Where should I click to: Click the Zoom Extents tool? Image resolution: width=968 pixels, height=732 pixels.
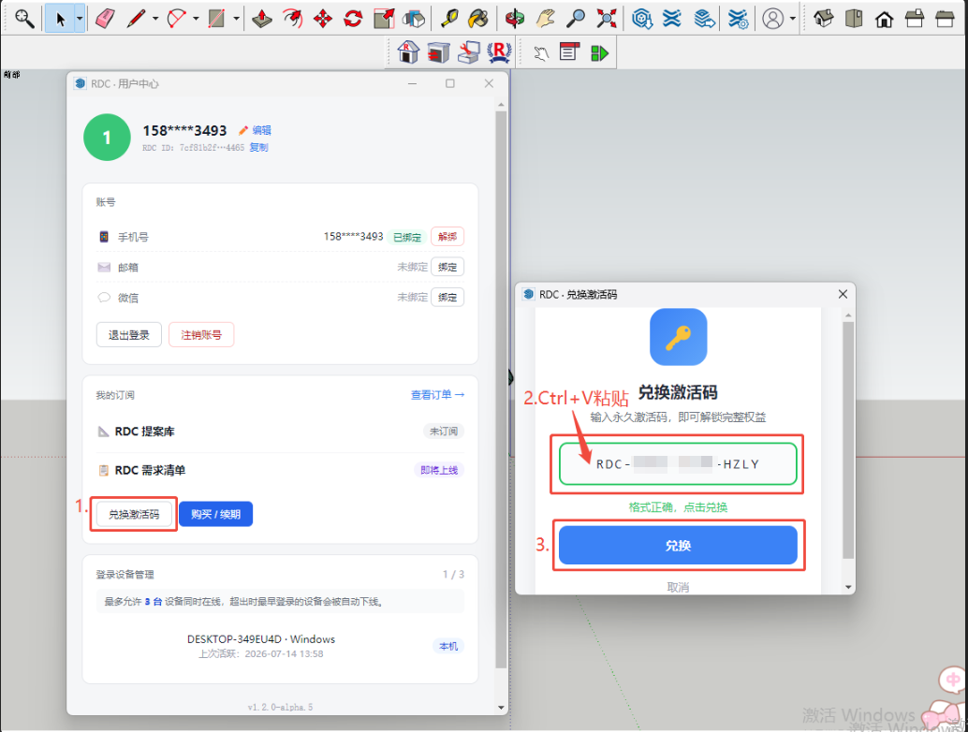tap(607, 19)
